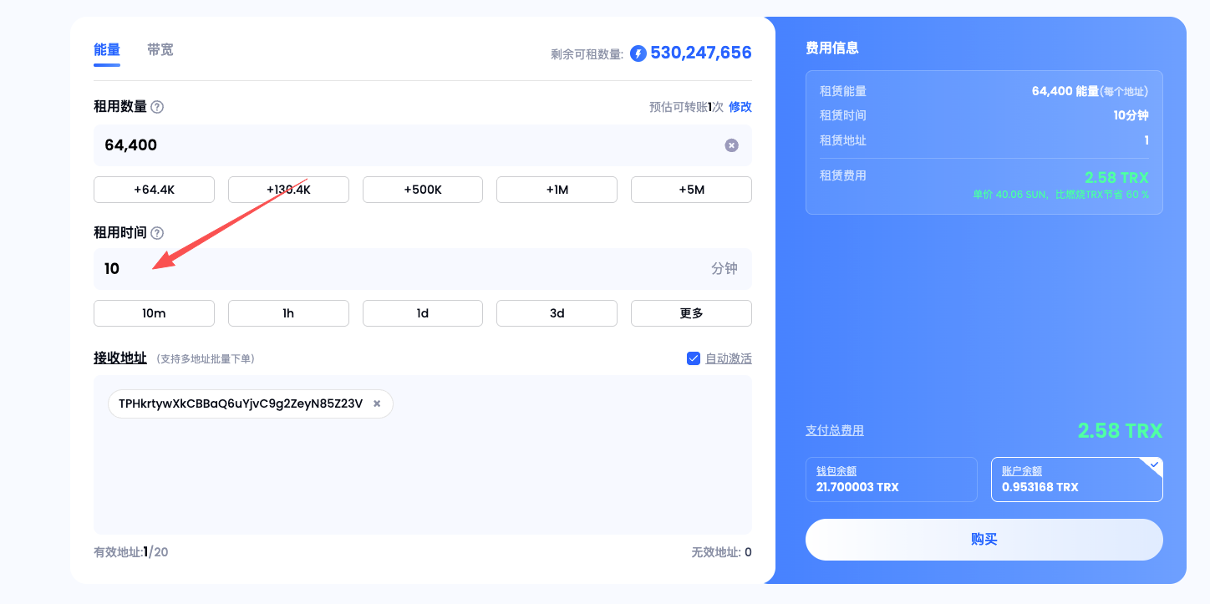Viewport: 1210px width, 604px height.
Task: Switch to the 带宽 tab
Action: click(x=160, y=50)
